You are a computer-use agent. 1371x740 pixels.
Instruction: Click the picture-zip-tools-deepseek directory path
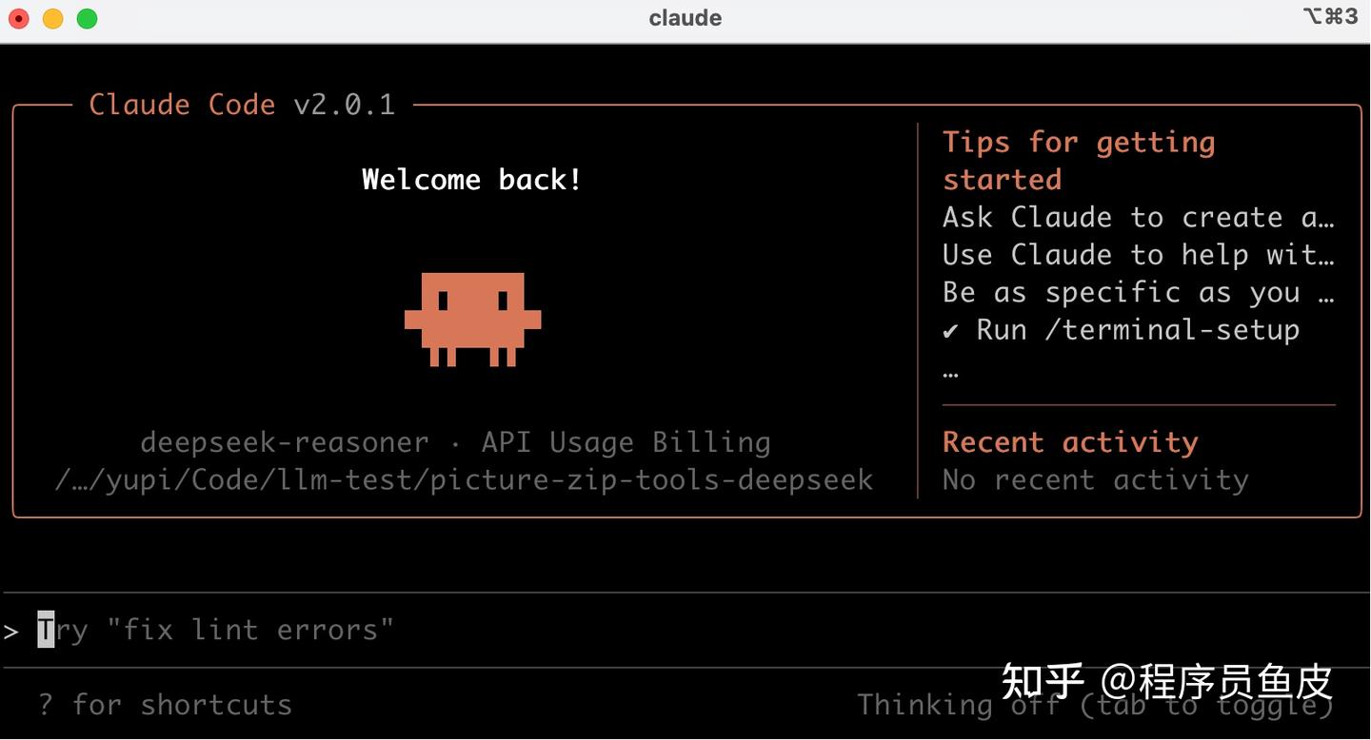[464, 479]
